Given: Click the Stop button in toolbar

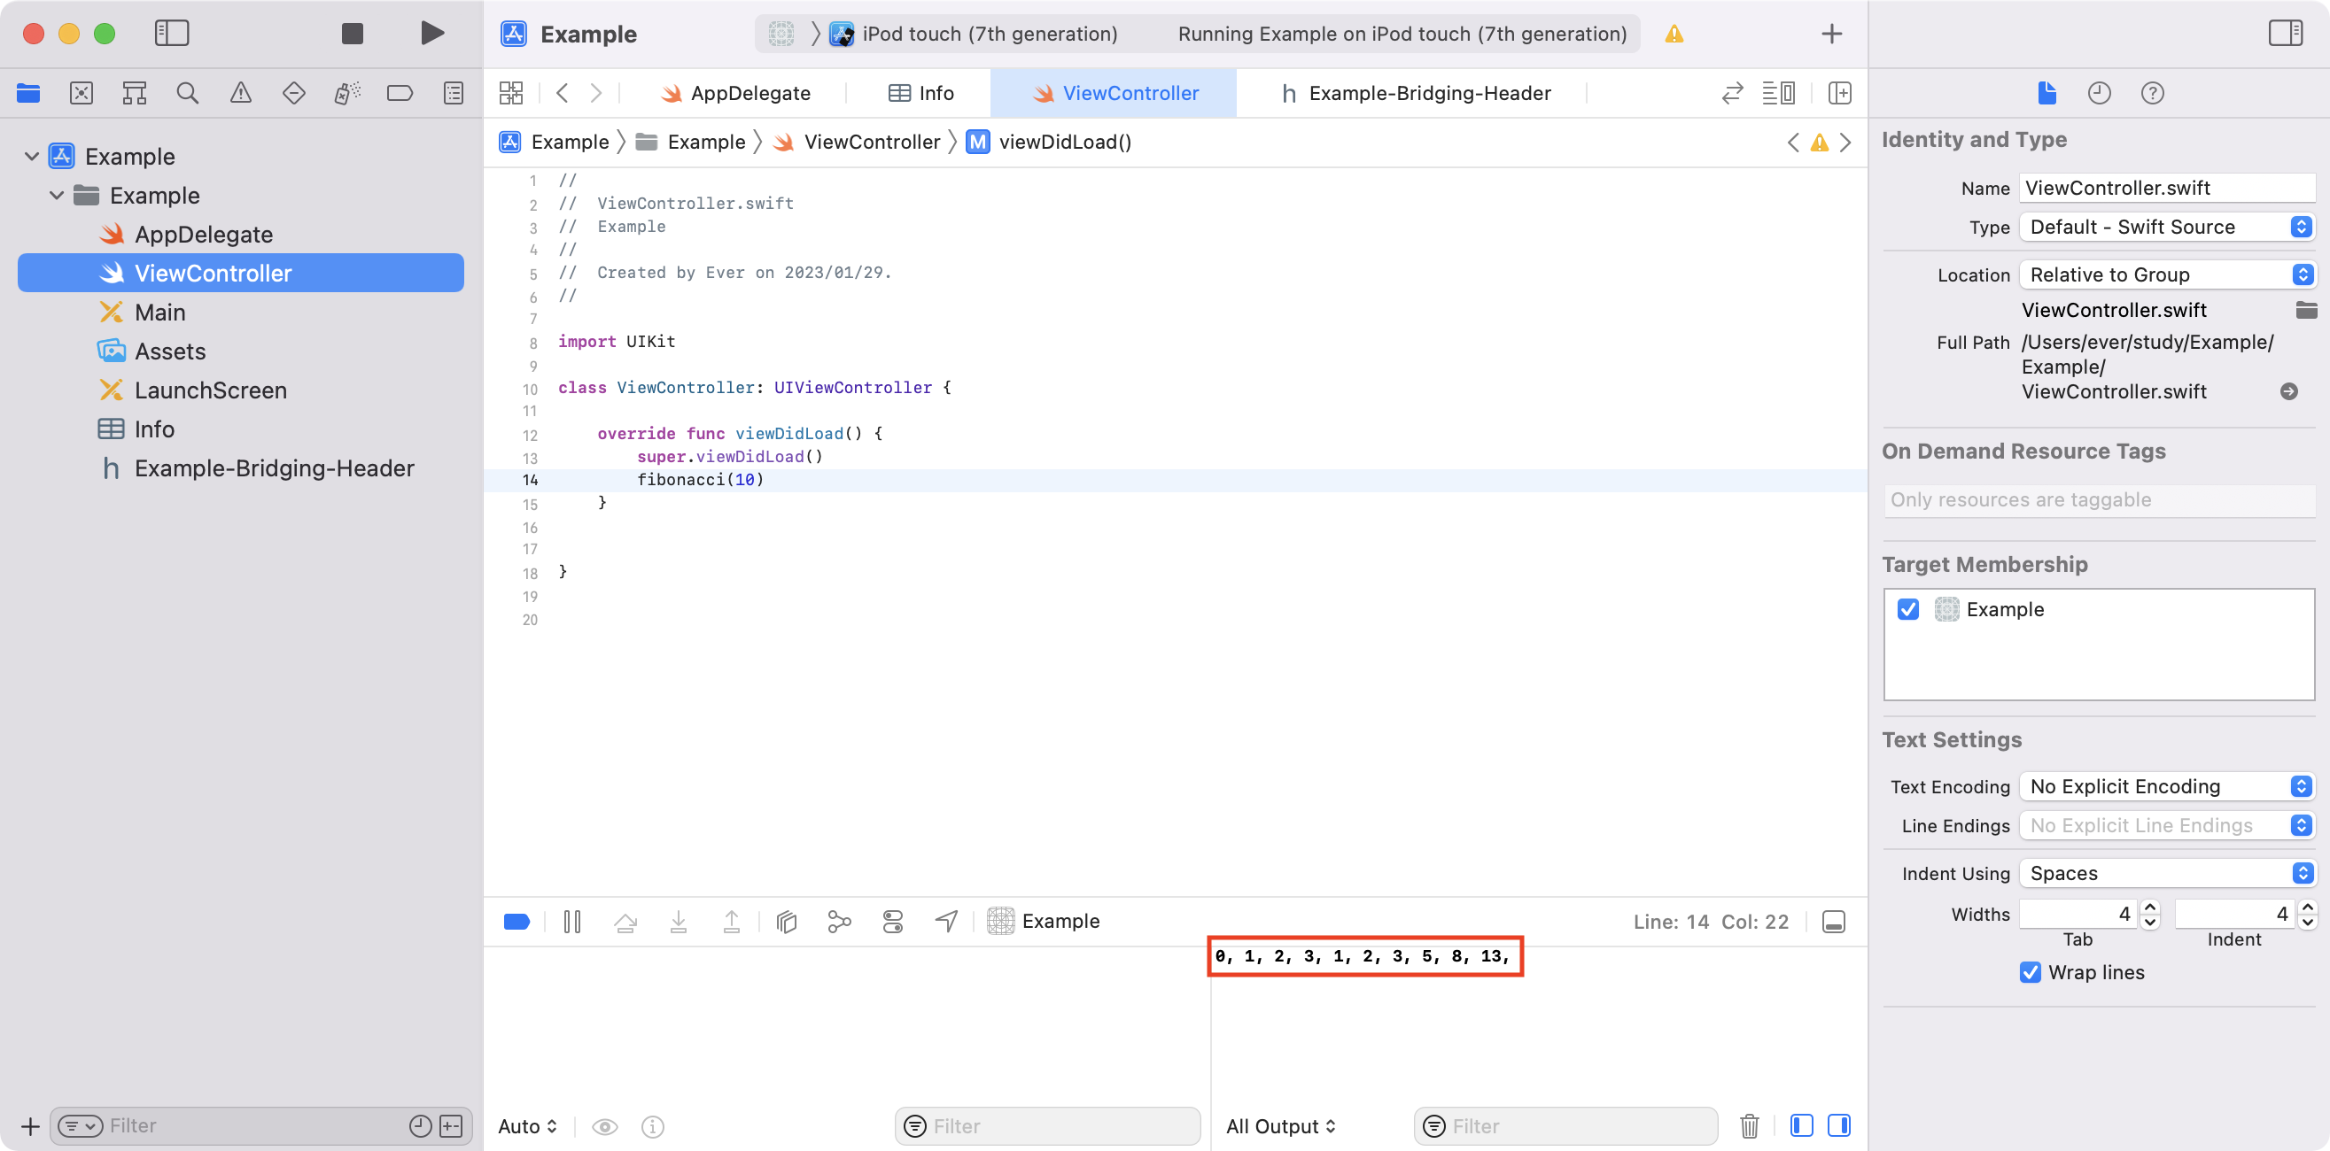Looking at the screenshot, I should [352, 34].
